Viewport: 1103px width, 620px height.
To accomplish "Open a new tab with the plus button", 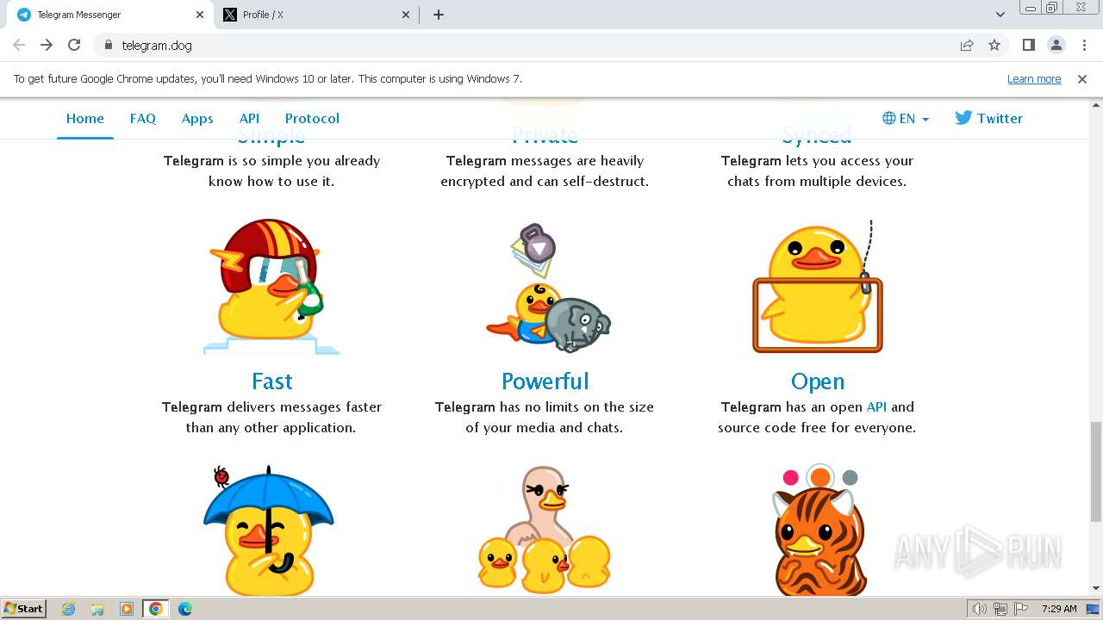I will tap(439, 15).
